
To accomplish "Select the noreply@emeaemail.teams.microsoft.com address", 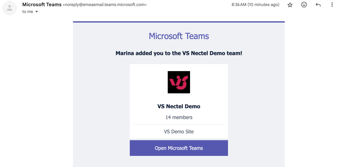I will pyautogui.click(x=105, y=5).
